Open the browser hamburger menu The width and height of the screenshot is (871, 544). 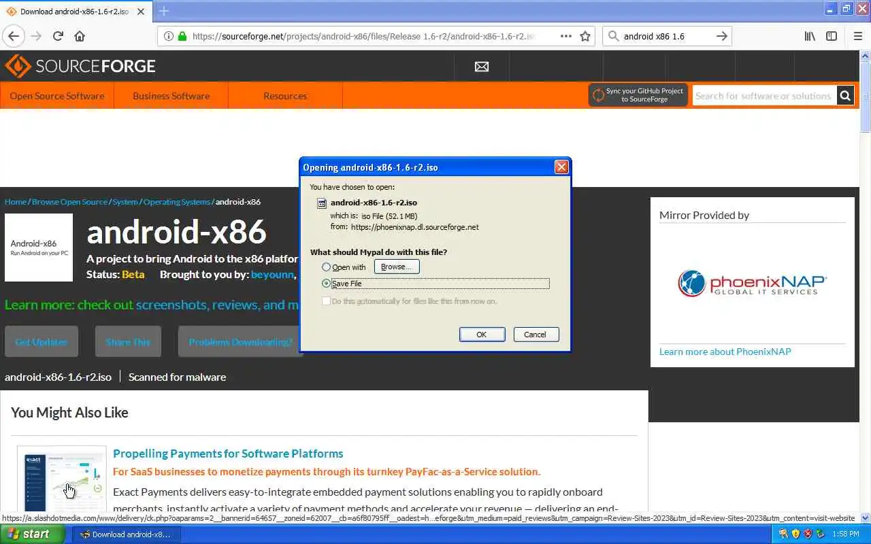coord(857,36)
